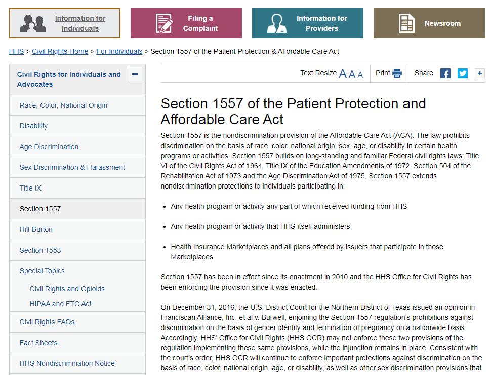491x375 pixels.
Task: Select the smallest text resize A
Action: [360, 75]
